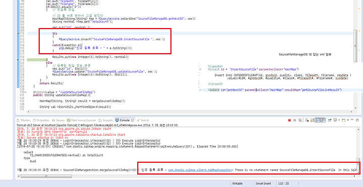
Task: Terminate the Tomcat server with red square
Action: pos(289,120)
